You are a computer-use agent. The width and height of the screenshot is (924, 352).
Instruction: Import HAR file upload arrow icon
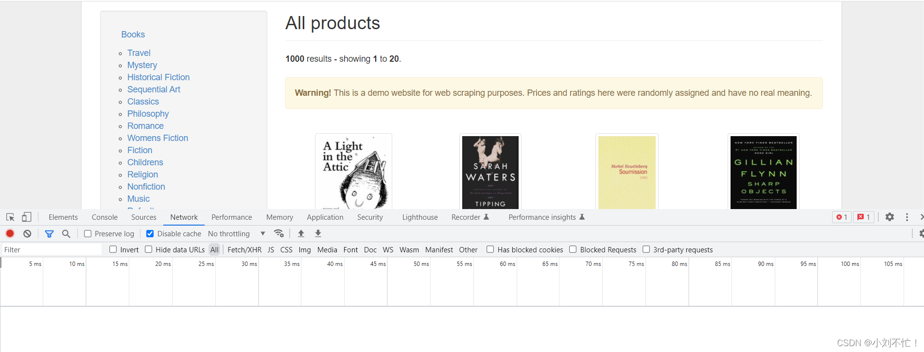[x=301, y=233]
